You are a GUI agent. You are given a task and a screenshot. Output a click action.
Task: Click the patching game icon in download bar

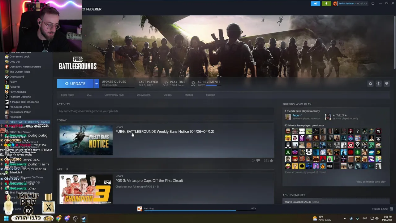tap(140, 209)
